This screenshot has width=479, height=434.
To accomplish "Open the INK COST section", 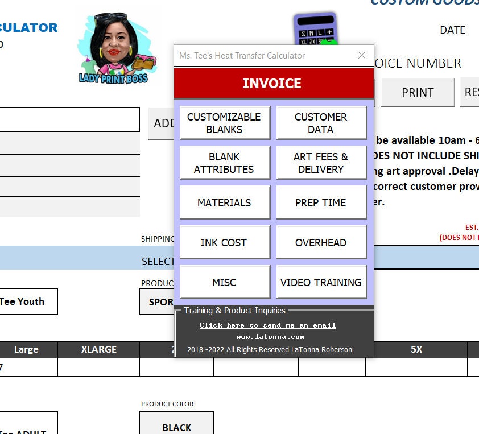I will pos(224,242).
